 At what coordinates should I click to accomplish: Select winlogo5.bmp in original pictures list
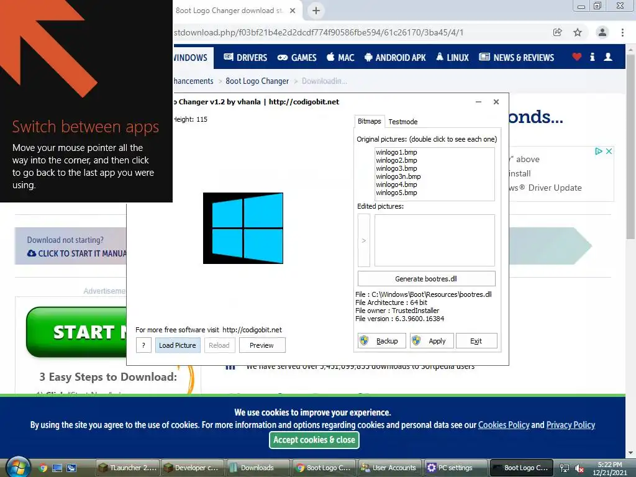point(396,193)
